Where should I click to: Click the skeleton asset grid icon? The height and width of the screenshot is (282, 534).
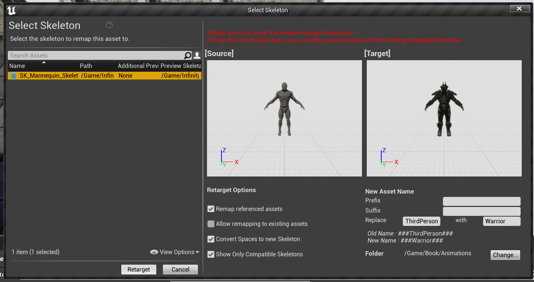pos(14,75)
